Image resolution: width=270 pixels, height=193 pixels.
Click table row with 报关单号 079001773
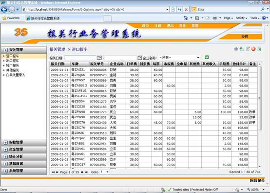154,112
